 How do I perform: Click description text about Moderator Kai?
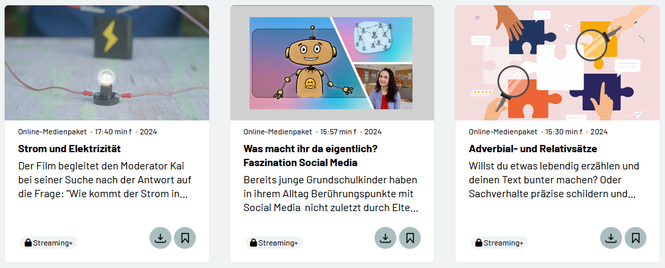(103, 180)
